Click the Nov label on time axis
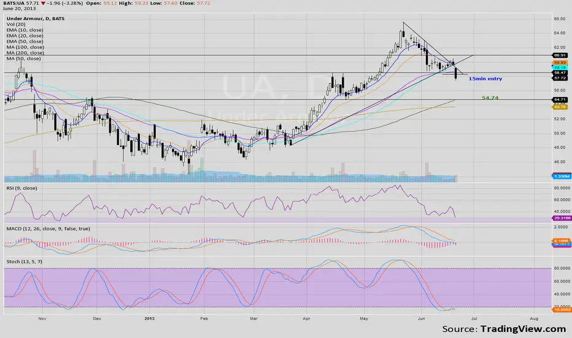 [42, 318]
